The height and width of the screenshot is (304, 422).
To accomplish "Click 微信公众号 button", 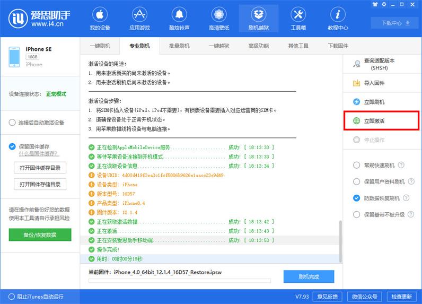I will 364,297.
